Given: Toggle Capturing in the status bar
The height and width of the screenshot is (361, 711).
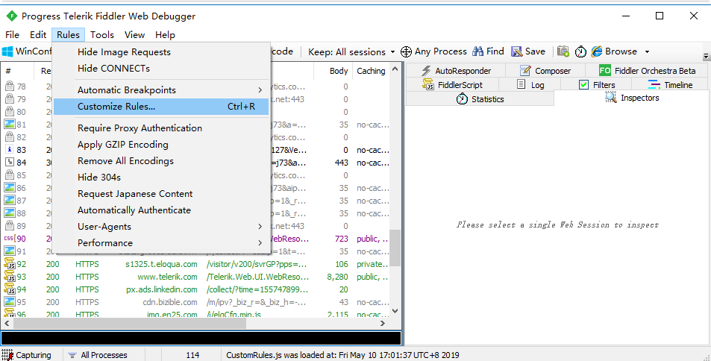Looking at the screenshot, I should [27, 355].
